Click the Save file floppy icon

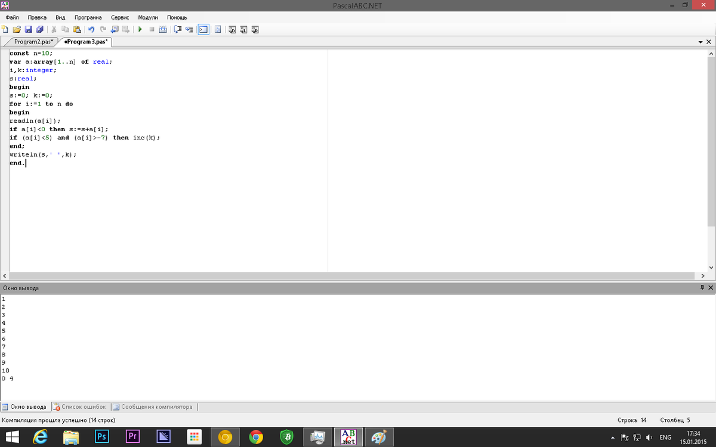click(x=28, y=29)
